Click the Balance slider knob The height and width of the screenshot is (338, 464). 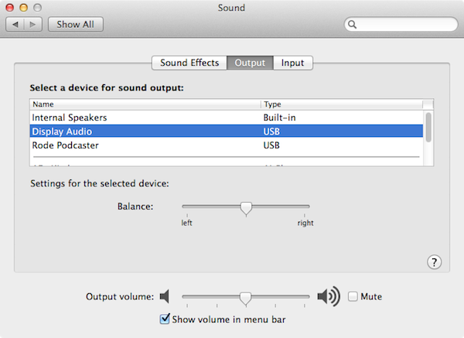[246, 209]
